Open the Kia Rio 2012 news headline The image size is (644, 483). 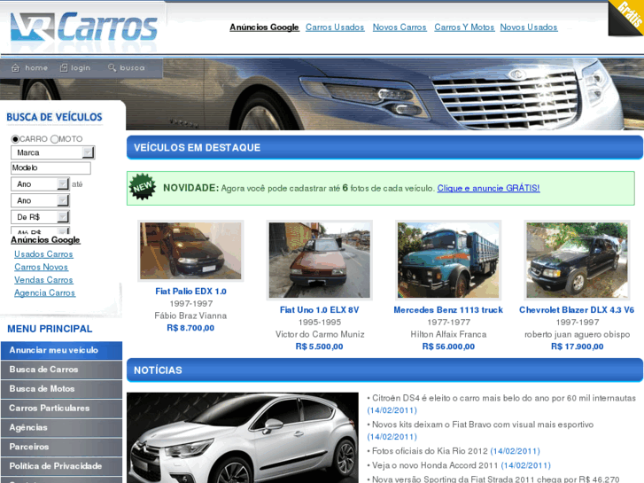[430, 451]
